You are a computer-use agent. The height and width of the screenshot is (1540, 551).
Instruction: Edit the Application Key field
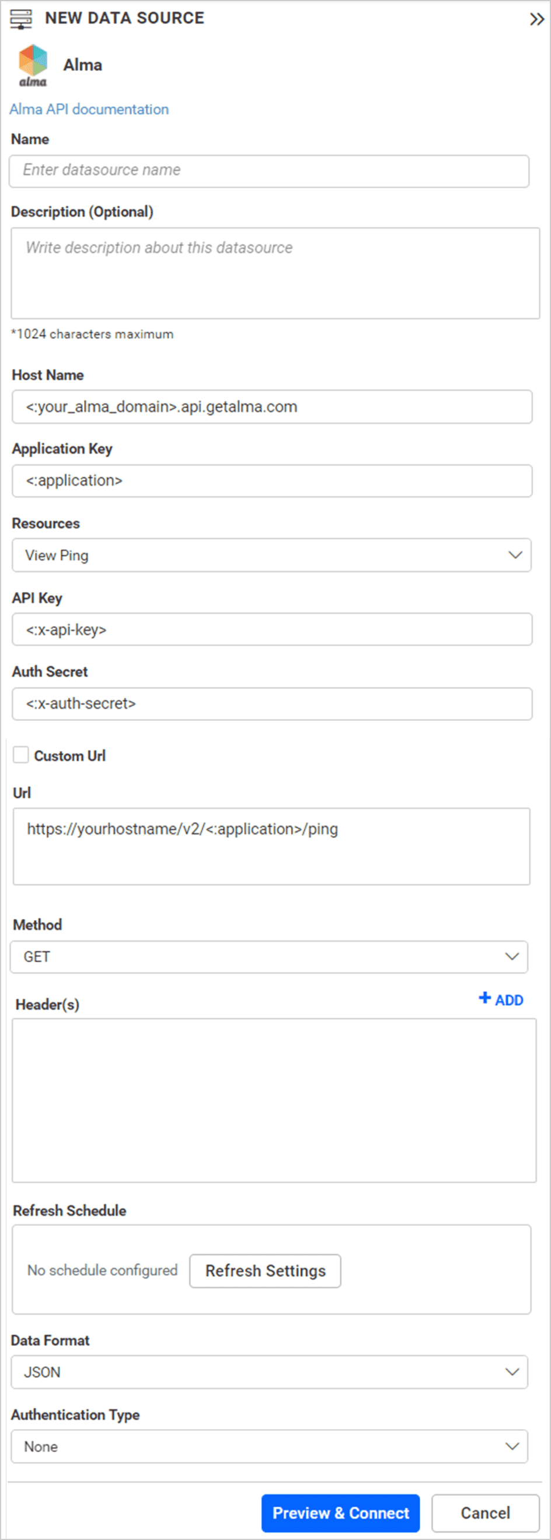pos(272,480)
